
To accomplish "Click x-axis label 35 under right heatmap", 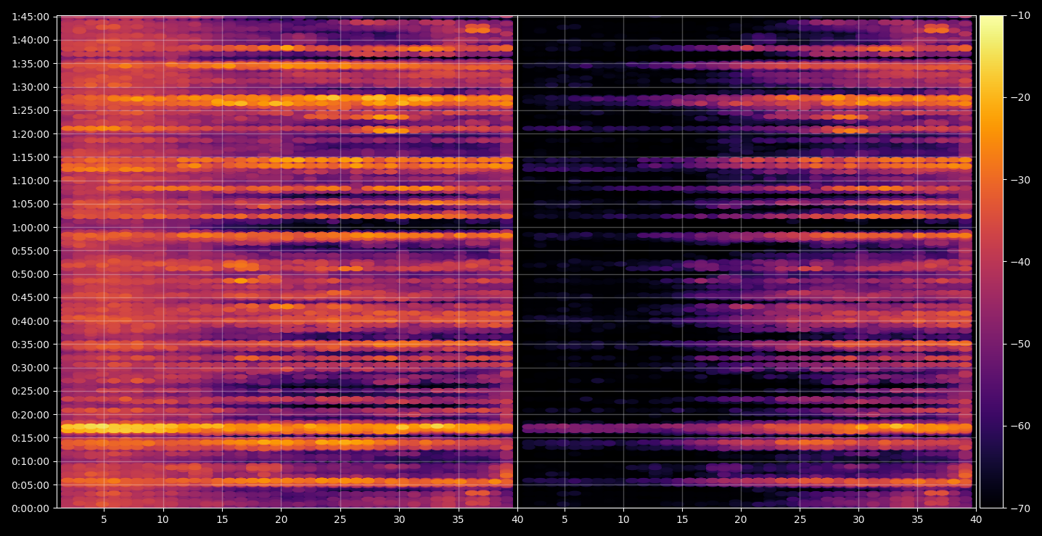I will pyautogui.click(x=917, y=520).
